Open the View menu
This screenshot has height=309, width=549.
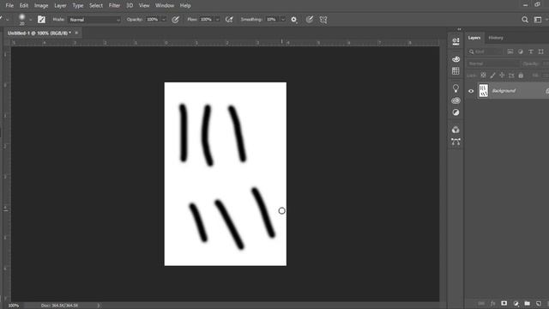[144, 6]
